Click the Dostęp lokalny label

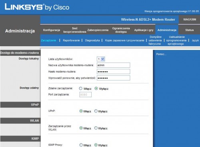(29, 59)
